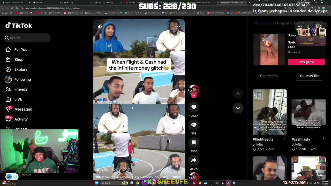
Task: Open Messages with 11 badge
Action: coord(19,109)
